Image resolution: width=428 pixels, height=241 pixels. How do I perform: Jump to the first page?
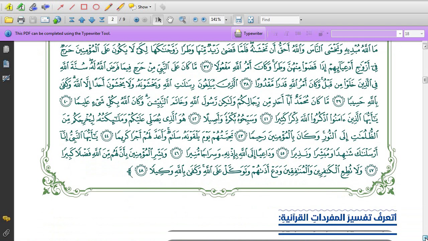coord(72,20)
